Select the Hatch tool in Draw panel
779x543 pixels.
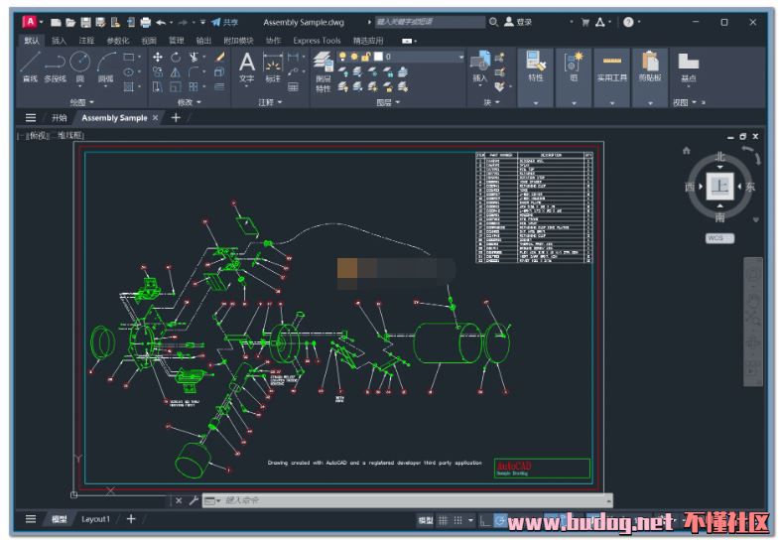[129, 87]
